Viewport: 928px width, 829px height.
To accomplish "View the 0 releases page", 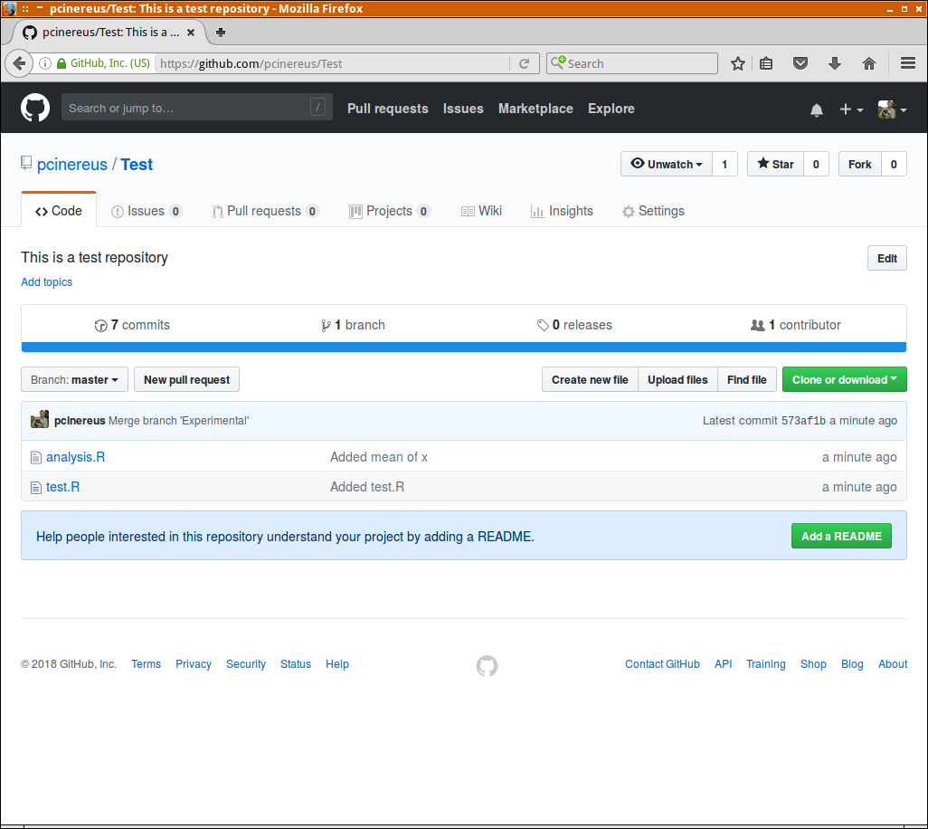I will click(574, 325).
